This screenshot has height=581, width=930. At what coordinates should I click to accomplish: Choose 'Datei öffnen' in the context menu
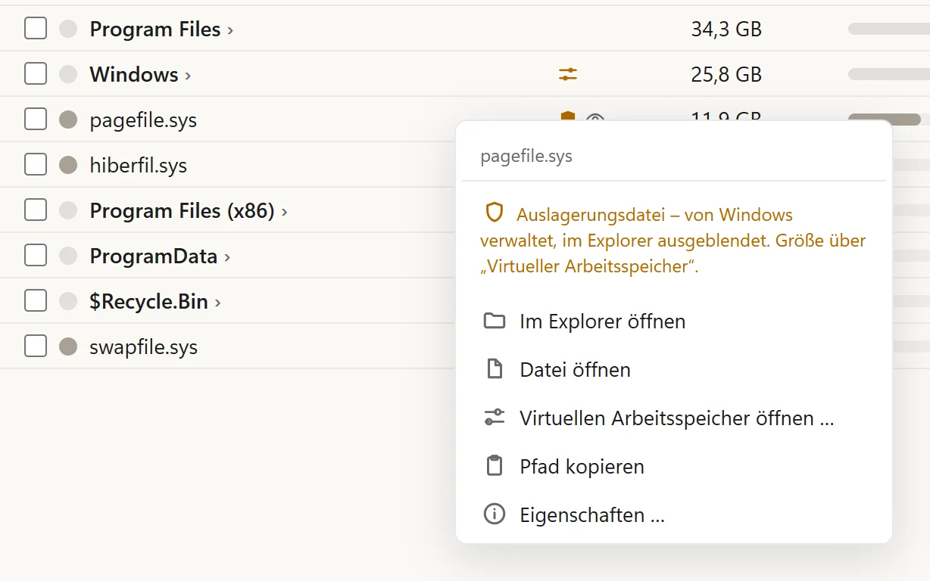coord(673,370)
